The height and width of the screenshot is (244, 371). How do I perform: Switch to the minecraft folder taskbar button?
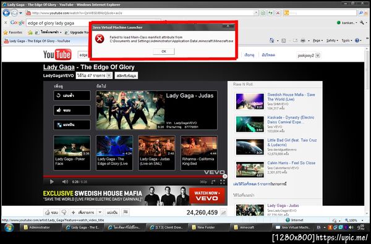pos(250,227)
